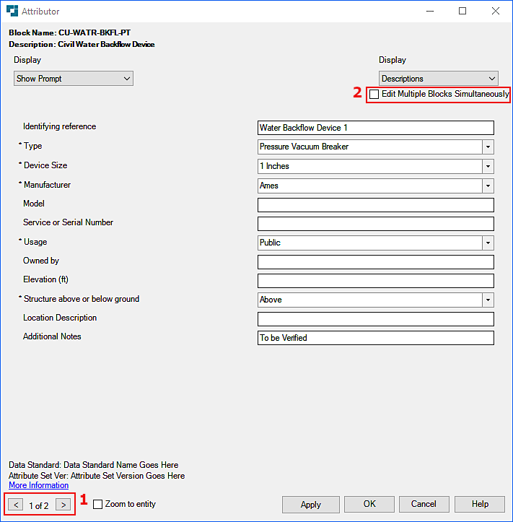Toggle the Zoom to entity checkbox
The width and height of the screenshot is (513, 522).
click(98, 505)
